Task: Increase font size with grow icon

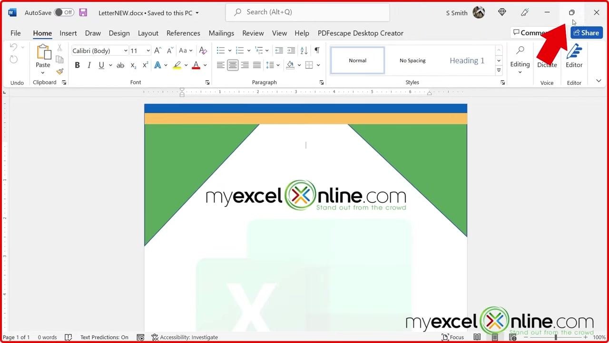Action: [158, 50]
